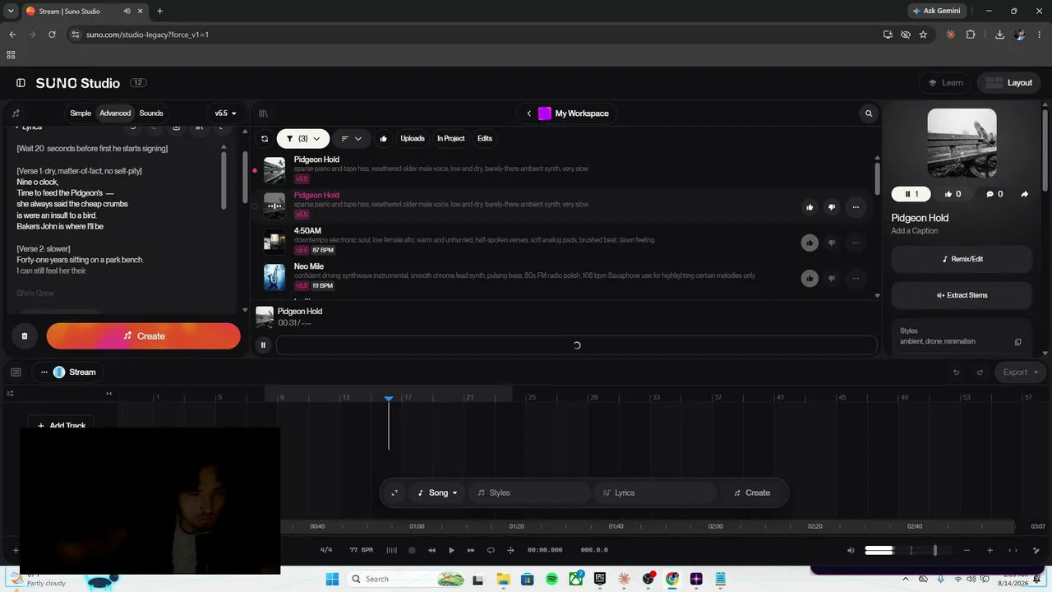Undo the last studio action
Screen dimensions: 1052x592
click(956, 372)
